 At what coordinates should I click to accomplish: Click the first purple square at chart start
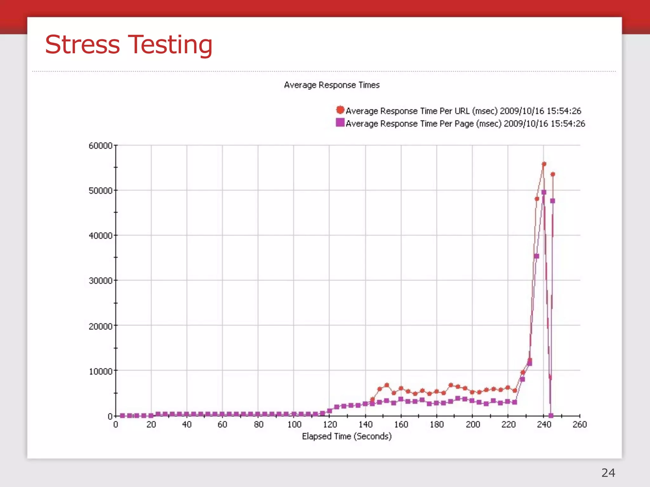[123, 415]
